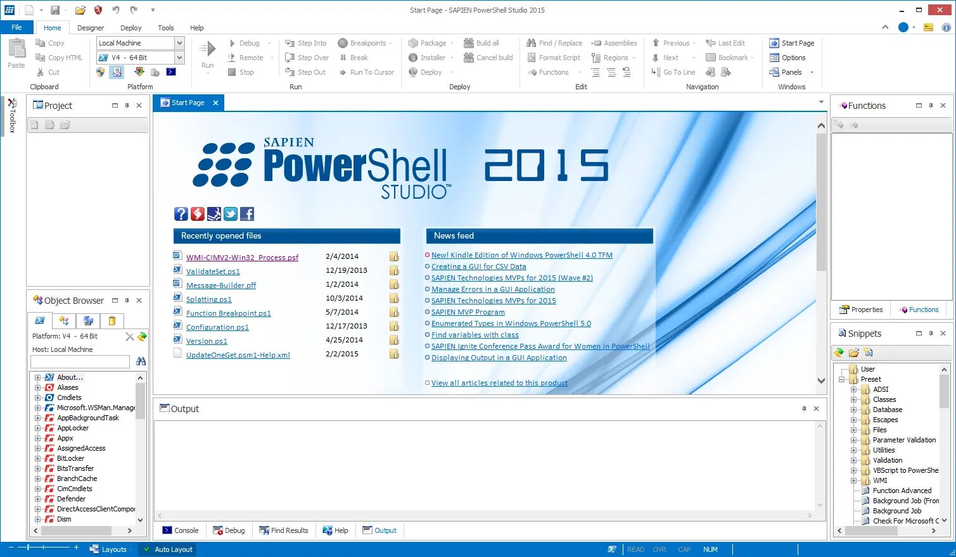Click the Twitter icon on Start Page

(x=231, y=214)
